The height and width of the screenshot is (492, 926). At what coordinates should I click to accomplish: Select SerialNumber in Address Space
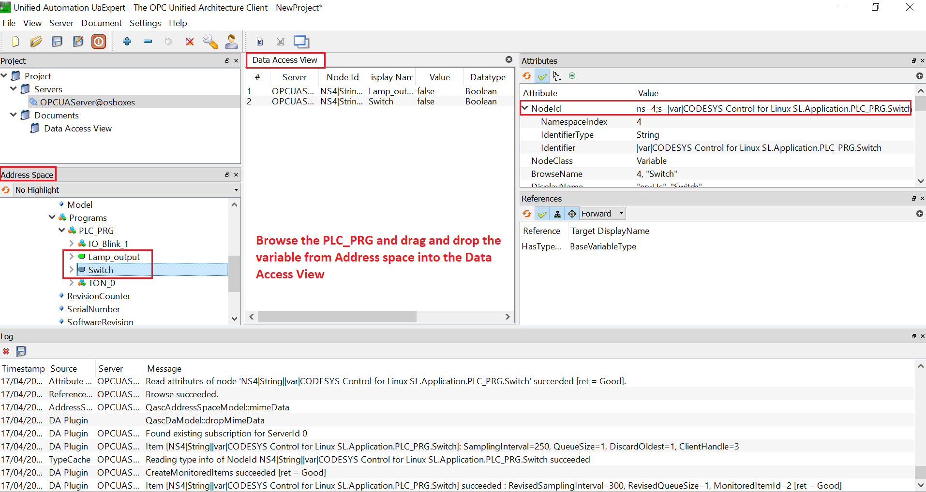(x=93, y=309)
